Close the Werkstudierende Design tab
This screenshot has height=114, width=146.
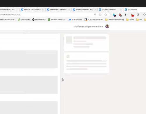pyautogui.click(x=95, y=10)
